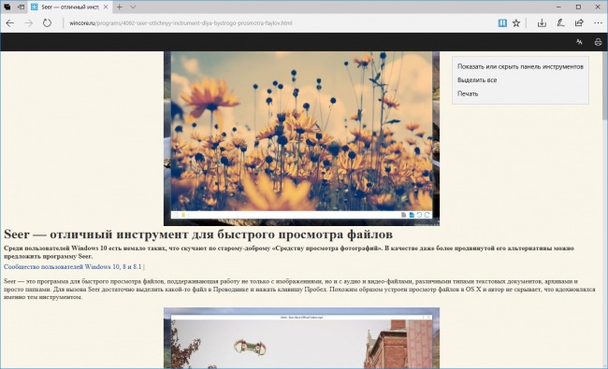Click paragraph starting Seer — это программа

coord(299,290)
